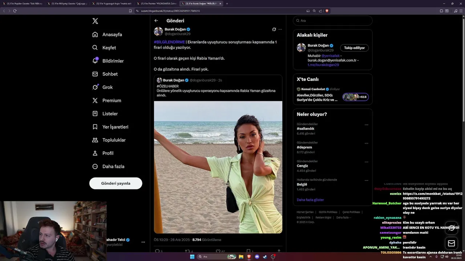This screenshot has width=465, height=261.
Task: Switch to X'te Popüler Gazete tab
Action: click(23, 4)
